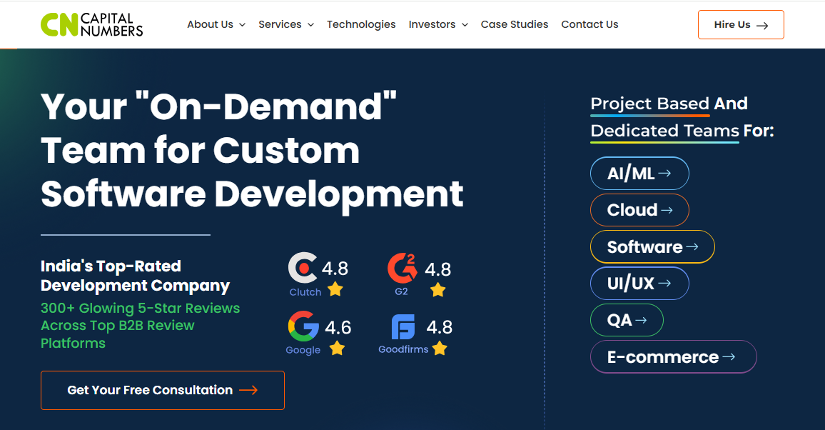825x430 pixels.
Task: Click the 'Your "On-Demand"' headline line
Action: pyautogui.click(x=219, y=106)
